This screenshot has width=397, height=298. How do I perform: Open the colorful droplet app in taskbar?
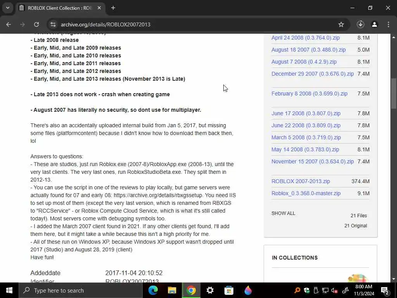point(248,290)
